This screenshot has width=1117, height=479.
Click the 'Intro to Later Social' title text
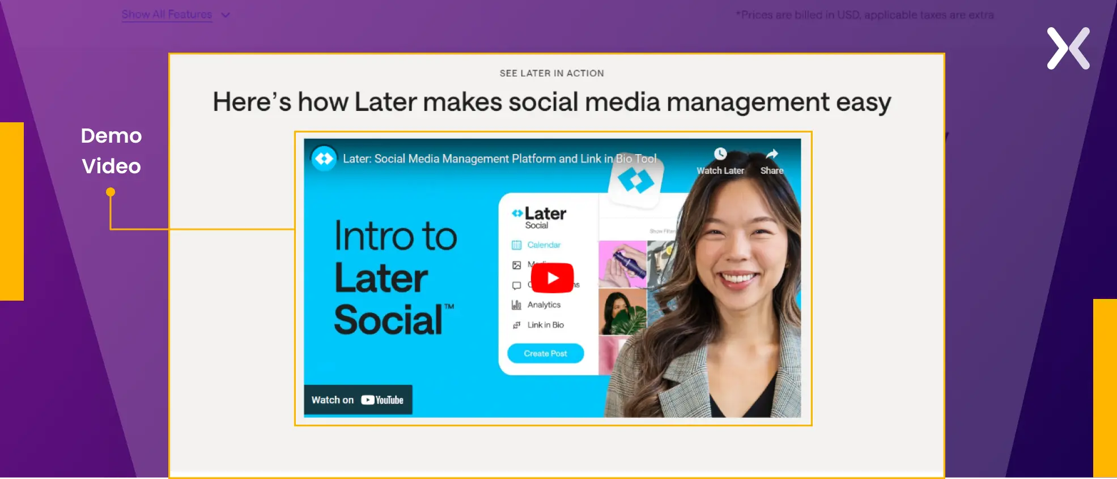(x=395, y=277)
